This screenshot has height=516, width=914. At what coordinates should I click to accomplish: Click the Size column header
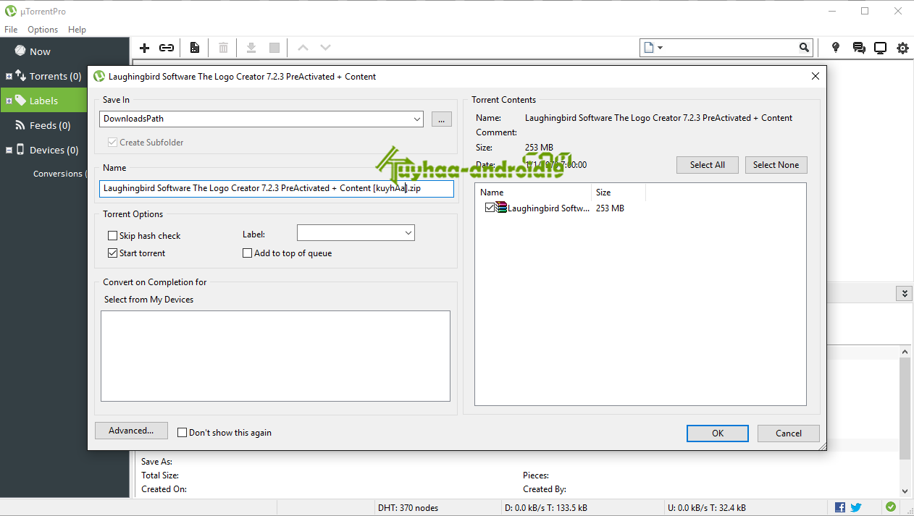pos(619,193)
